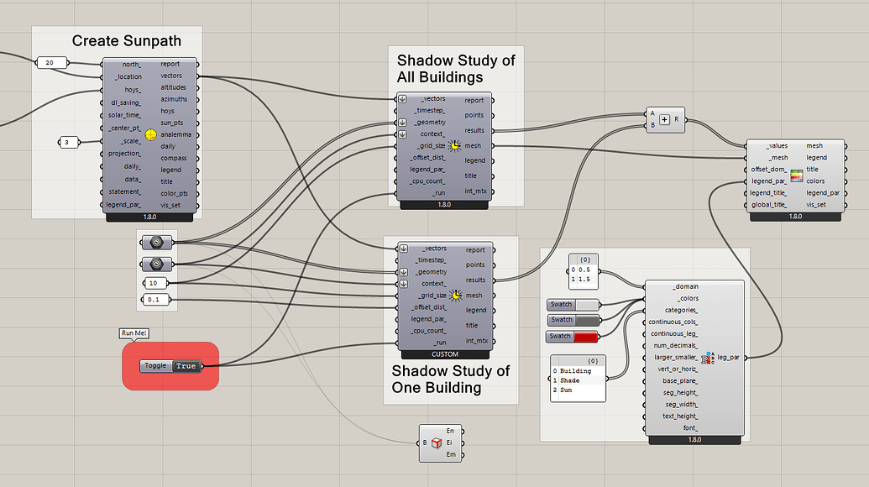Screen dimensions: 869x487
Task: Click the light gray Swatch color
Action: click(x=588, y=304)
